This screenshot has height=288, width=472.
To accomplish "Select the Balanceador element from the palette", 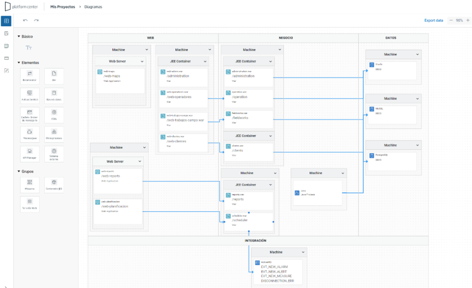I will click(x=29, y=76).
